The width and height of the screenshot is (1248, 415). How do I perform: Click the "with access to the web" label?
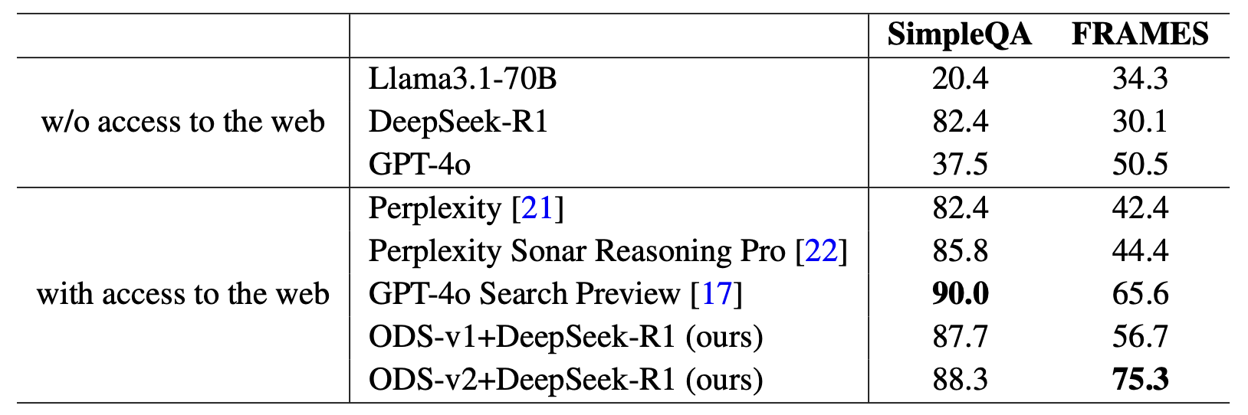pyautogui.click(x=183, y=294)
